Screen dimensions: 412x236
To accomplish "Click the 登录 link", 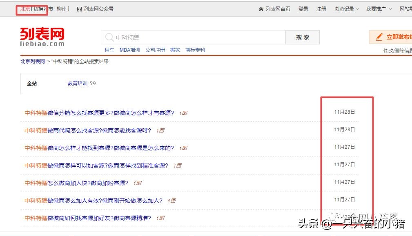I will pos(303,9).
